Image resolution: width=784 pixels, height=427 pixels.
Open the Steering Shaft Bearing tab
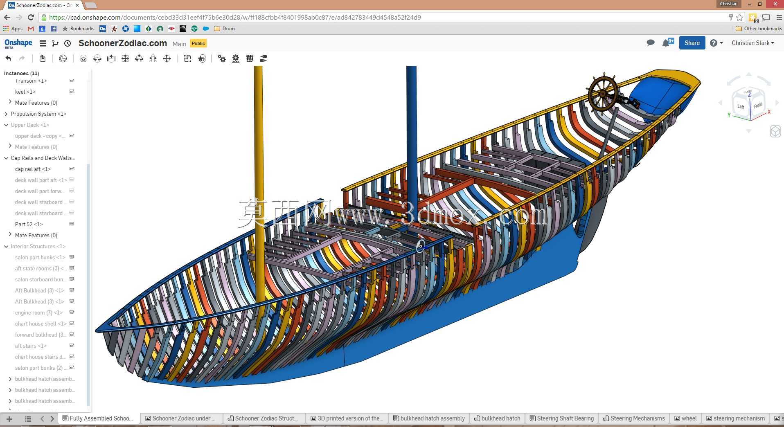561,418
